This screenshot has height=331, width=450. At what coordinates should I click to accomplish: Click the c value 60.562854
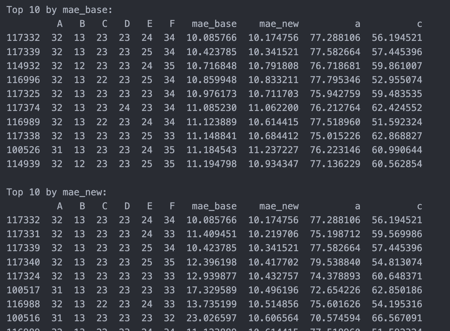click(x=397, y=164)
